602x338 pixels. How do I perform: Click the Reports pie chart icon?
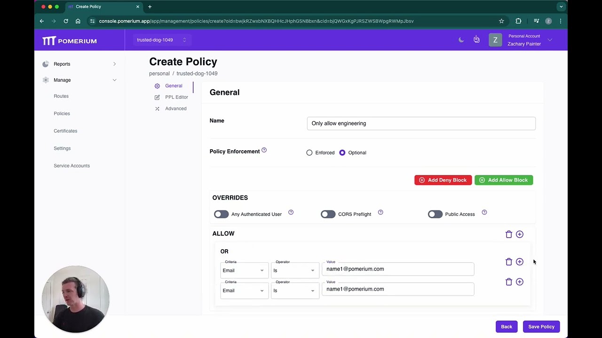[x=46, y=64]
